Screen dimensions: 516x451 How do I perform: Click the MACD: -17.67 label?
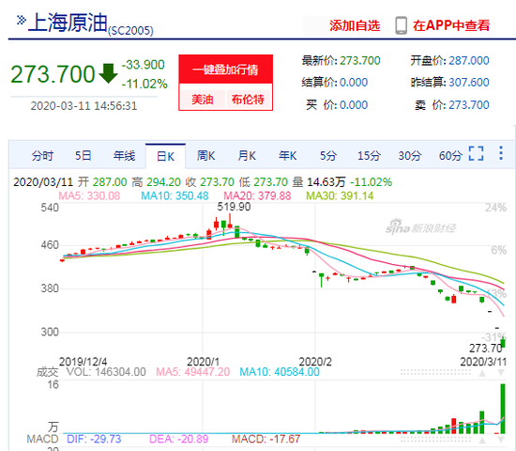[x=266, y=439]
